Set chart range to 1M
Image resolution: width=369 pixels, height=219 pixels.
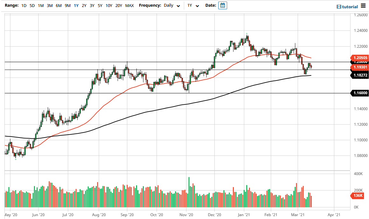tap(41, 5)
